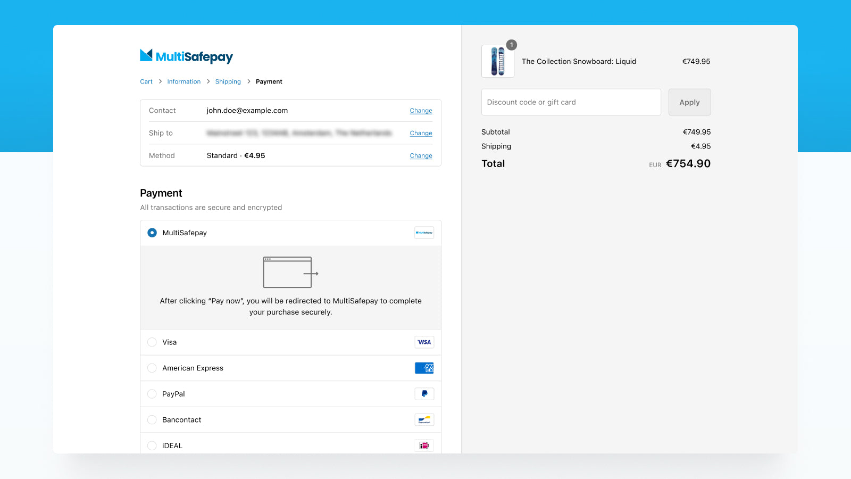Click the contact email john.doe@example.com

247,111
